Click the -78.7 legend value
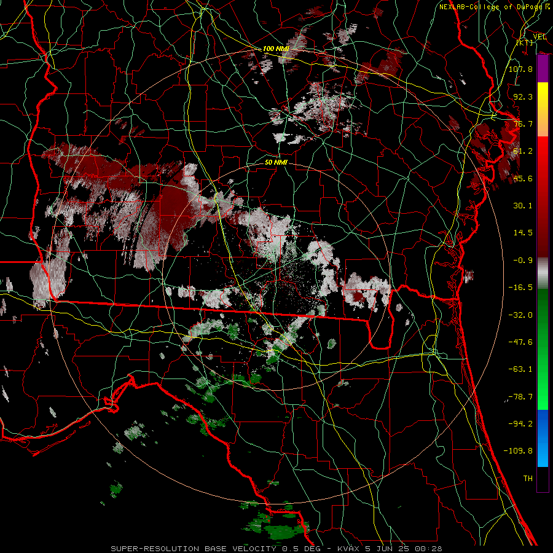553x553 pixels. 520,397
